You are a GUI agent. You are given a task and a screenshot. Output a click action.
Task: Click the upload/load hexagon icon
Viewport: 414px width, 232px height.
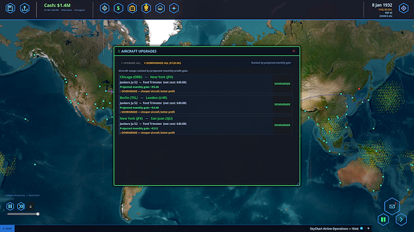(25, 8)
